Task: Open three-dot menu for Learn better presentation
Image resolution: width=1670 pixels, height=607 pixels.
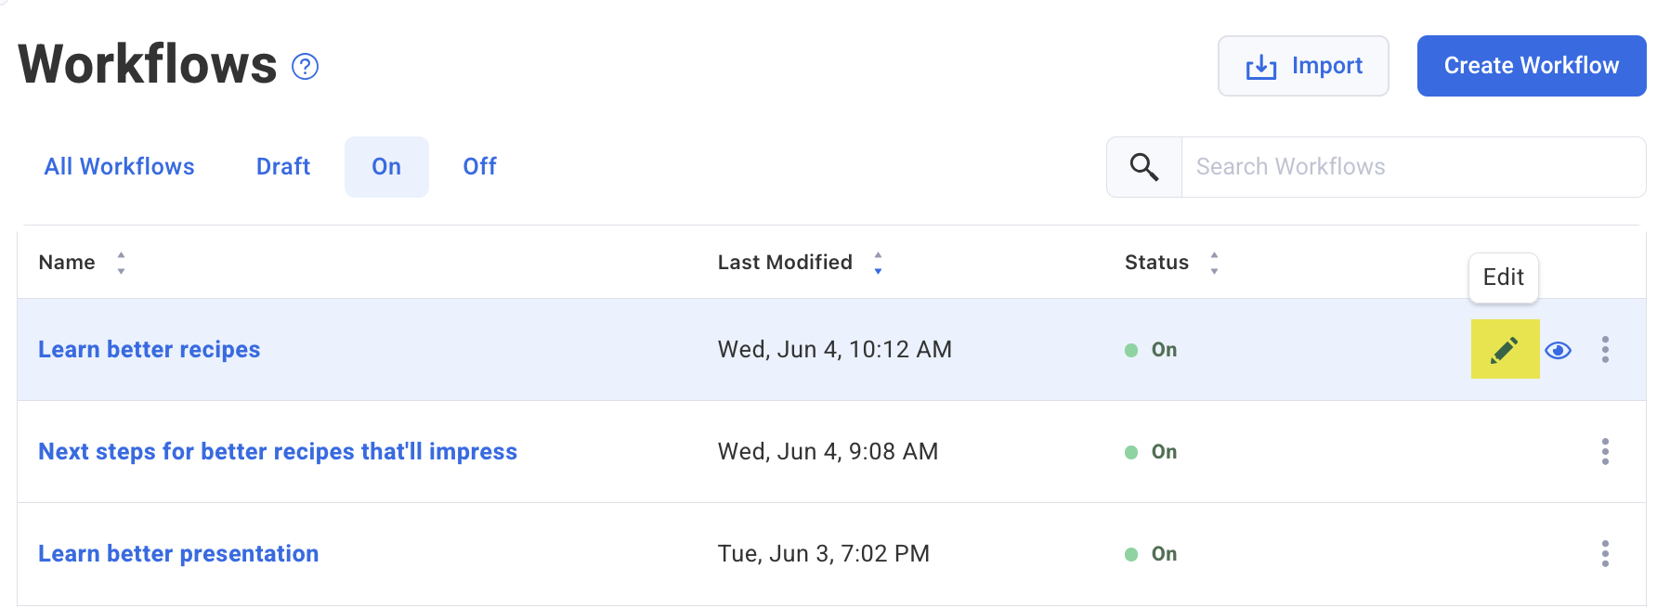Action: coord(1604,554)
